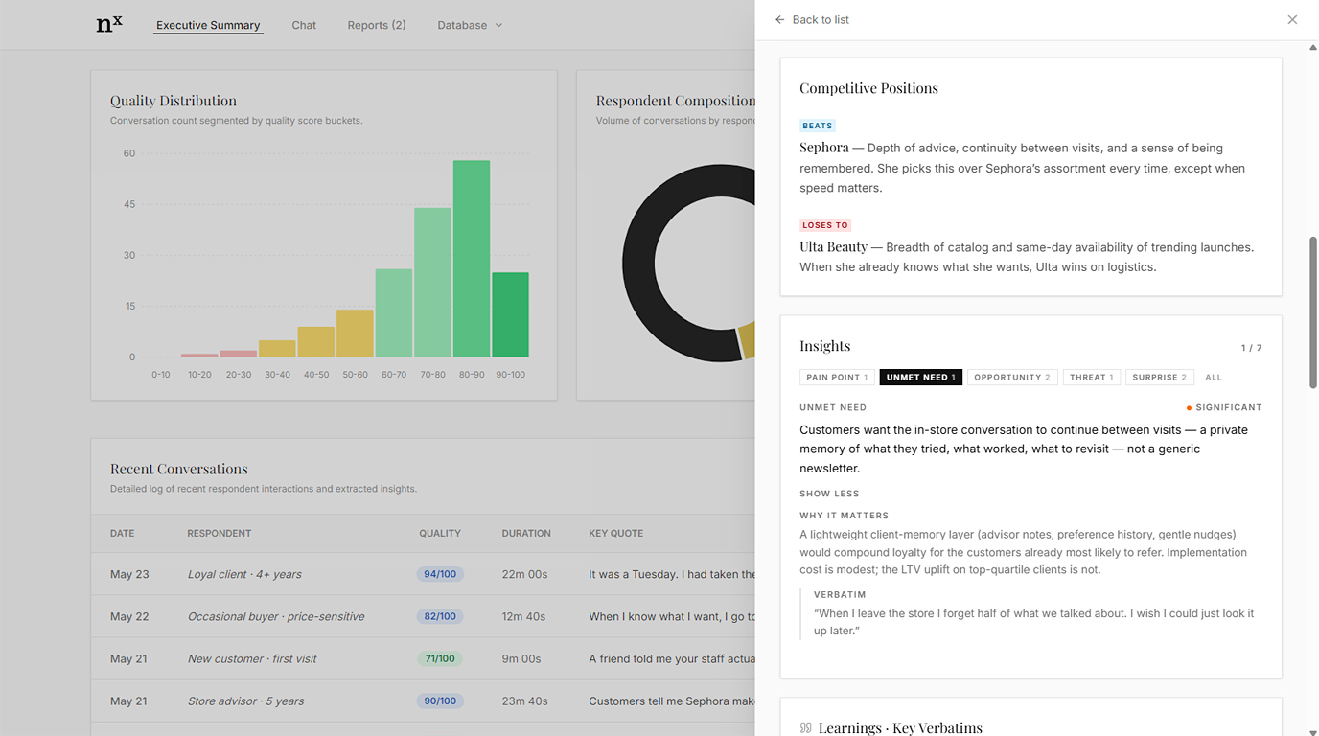Click the Recent Conversations heading

pyautogui.click(x=179, y=469)
